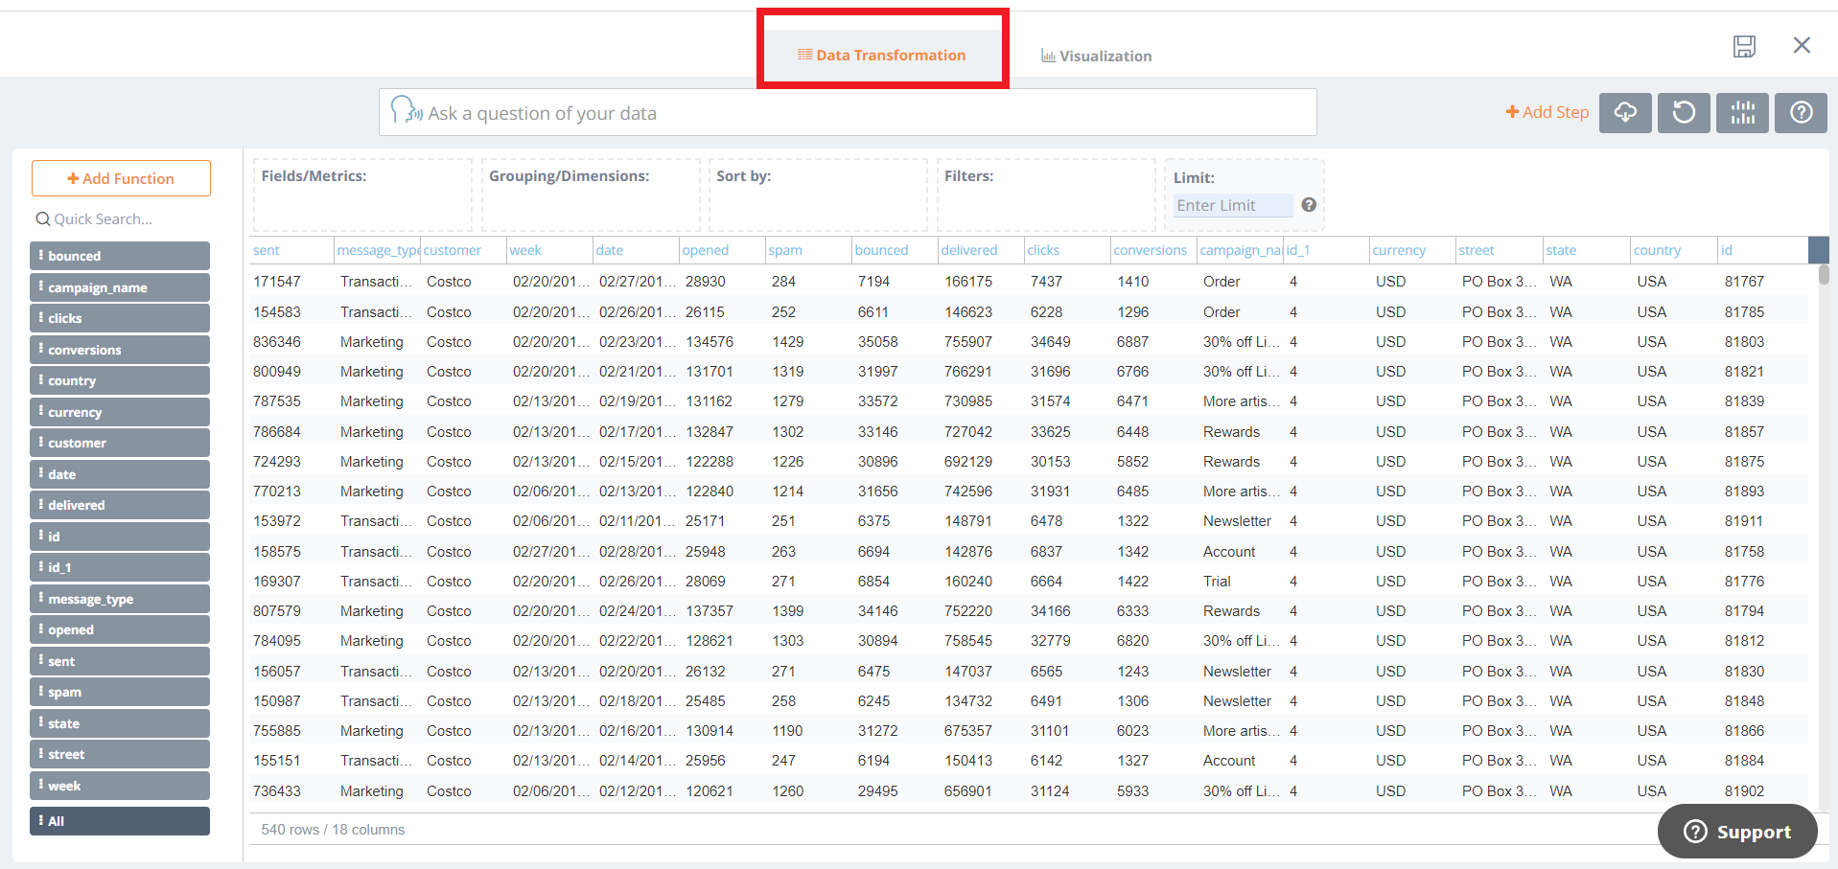This screenshot has width=1838, height=869.
Task: Click the refresh/reset arrow icon button
Action: pos(1684,113)
